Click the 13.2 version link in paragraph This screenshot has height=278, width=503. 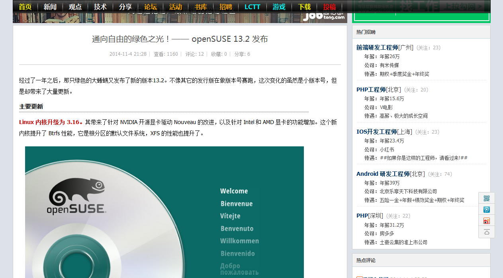159,80
